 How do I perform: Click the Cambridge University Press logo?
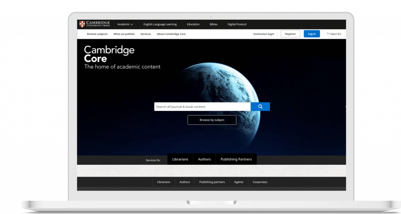pyautogui.click(x=94, y=24)
